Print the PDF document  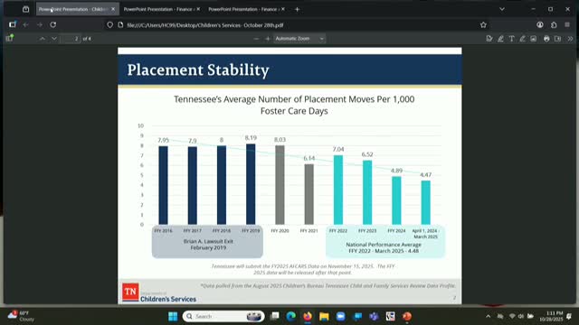click(x=546, y=38)
